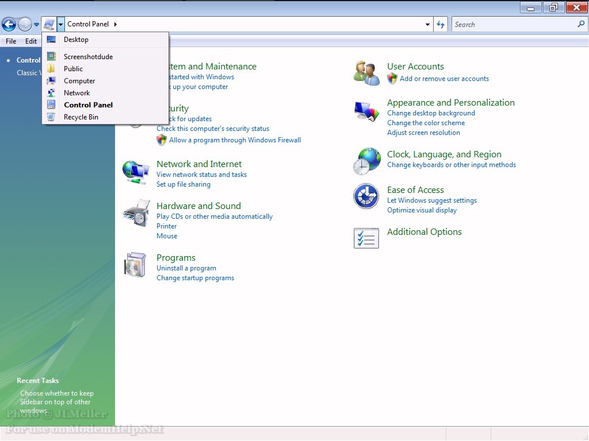Click the Appearance and Personalization icon
The image size is (589, 441).
tap(366, 111)
